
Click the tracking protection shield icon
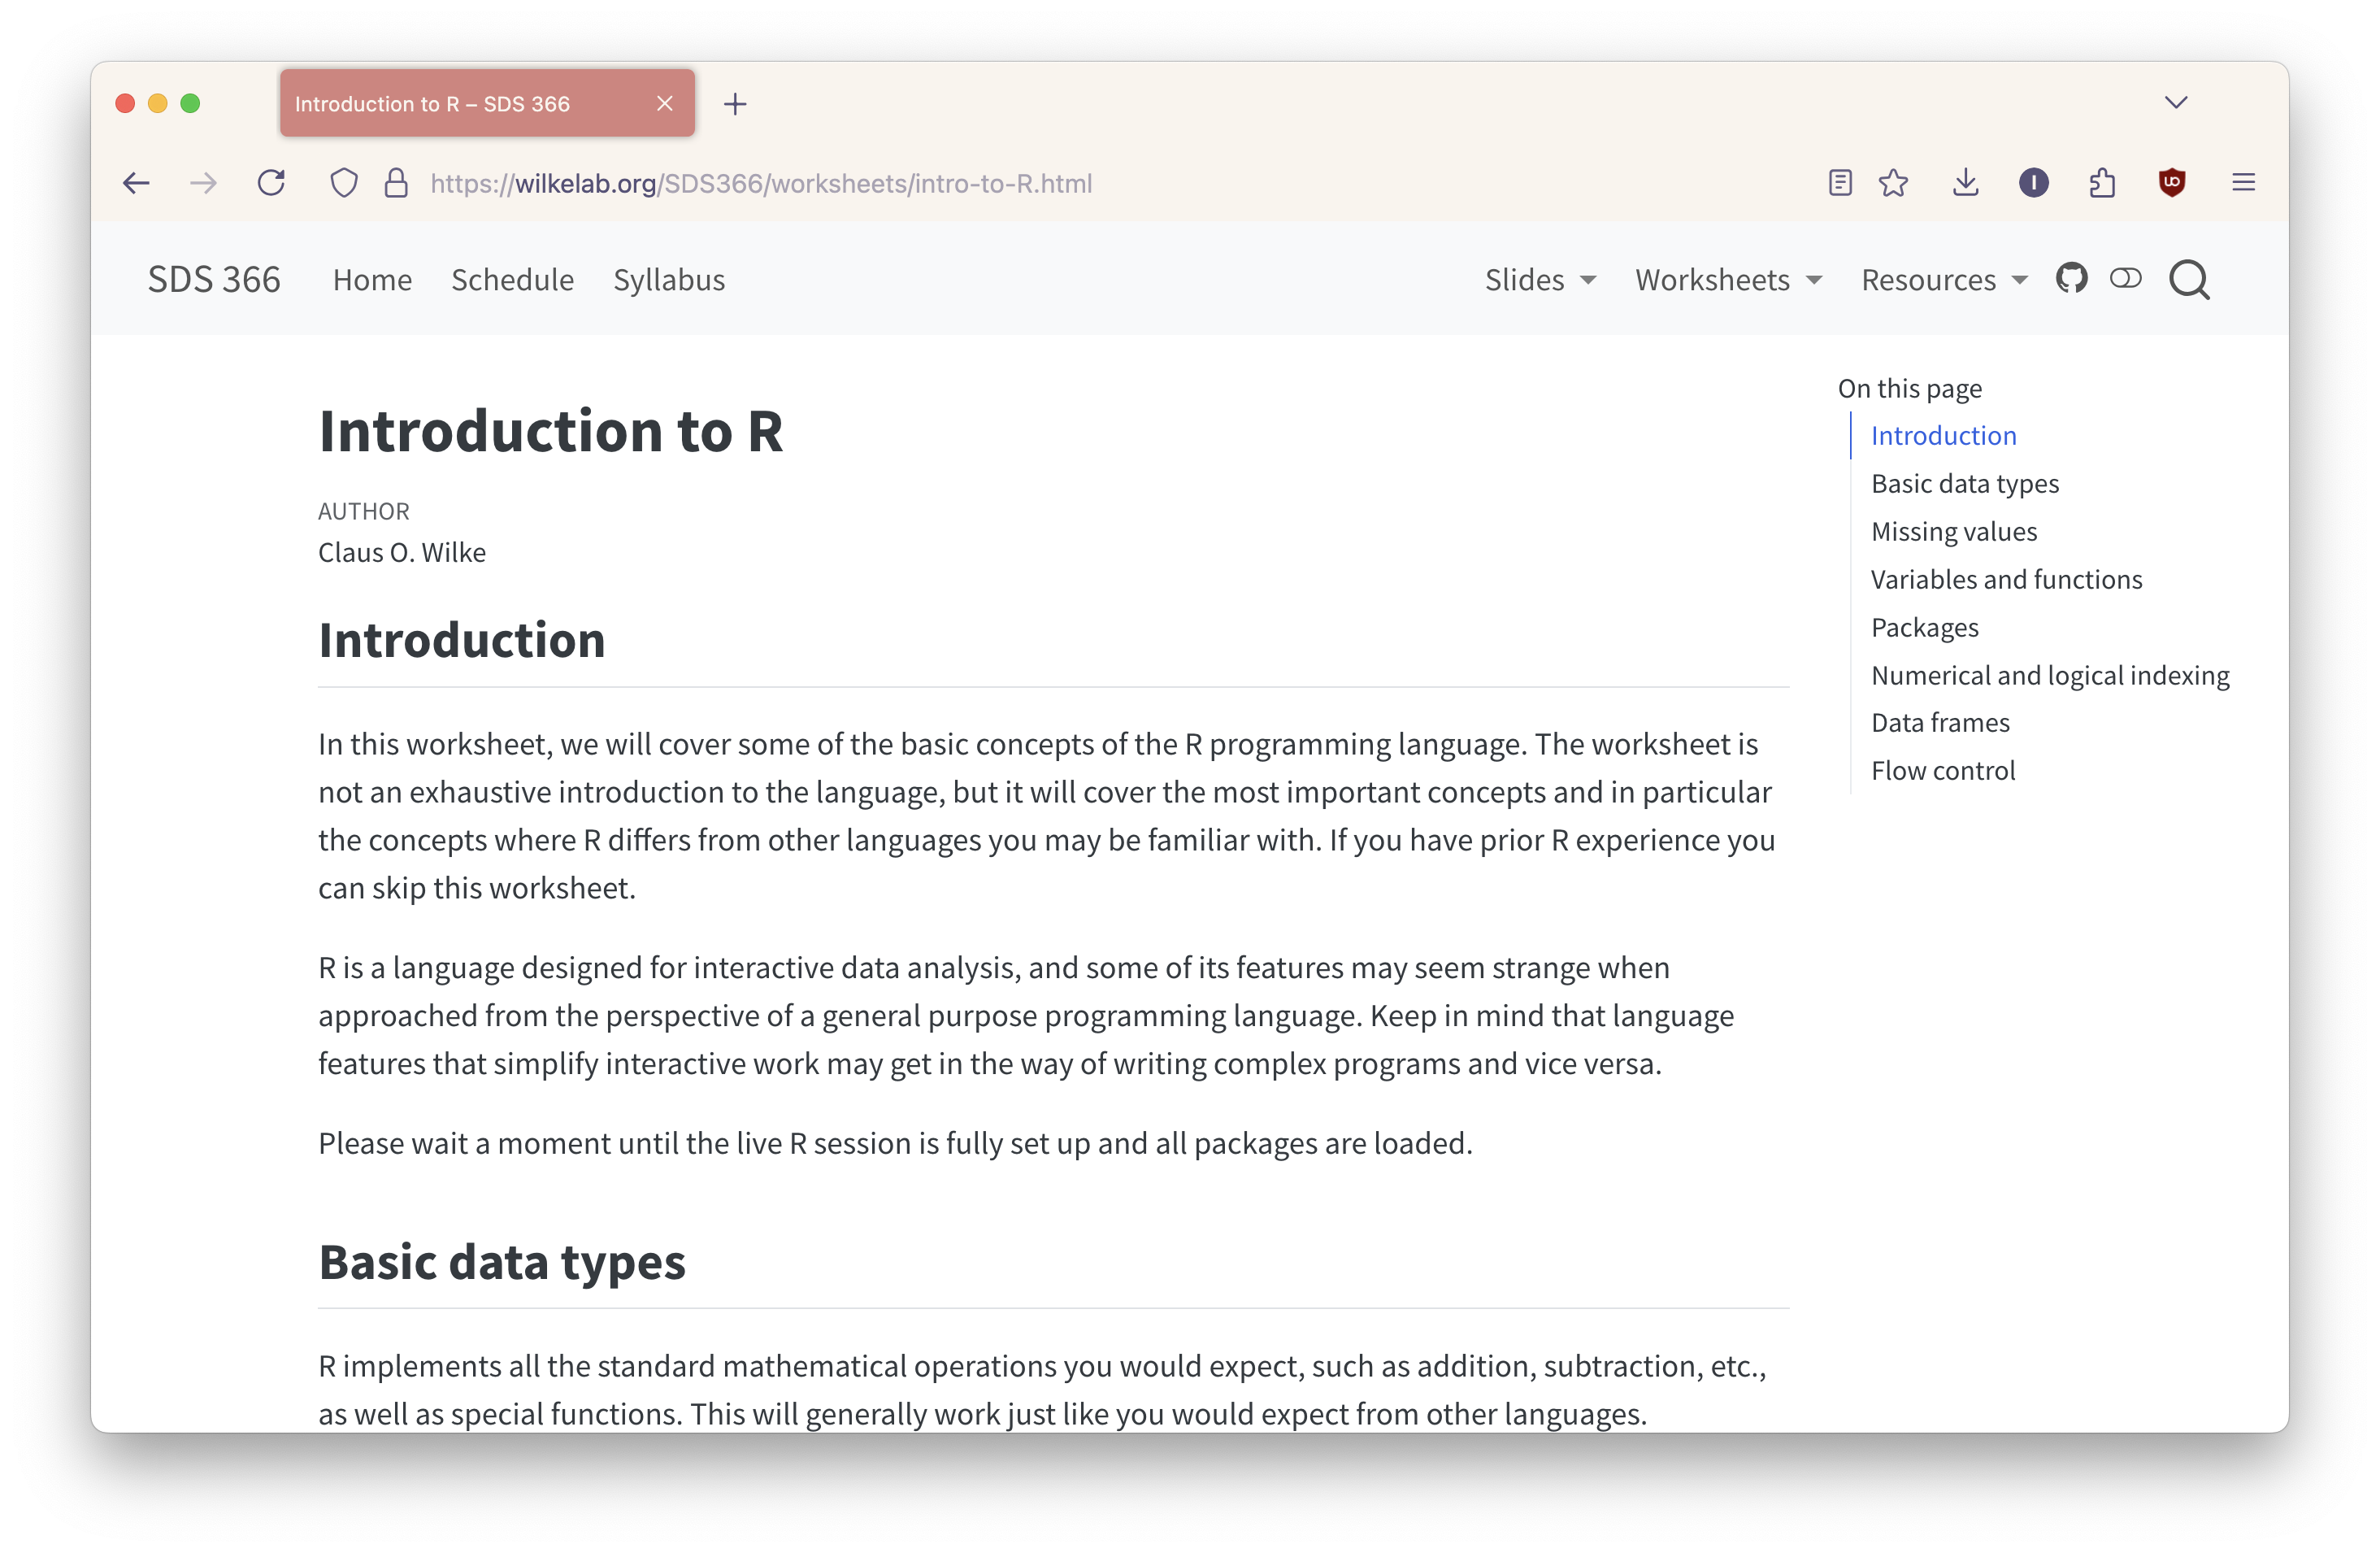(344, 183)
